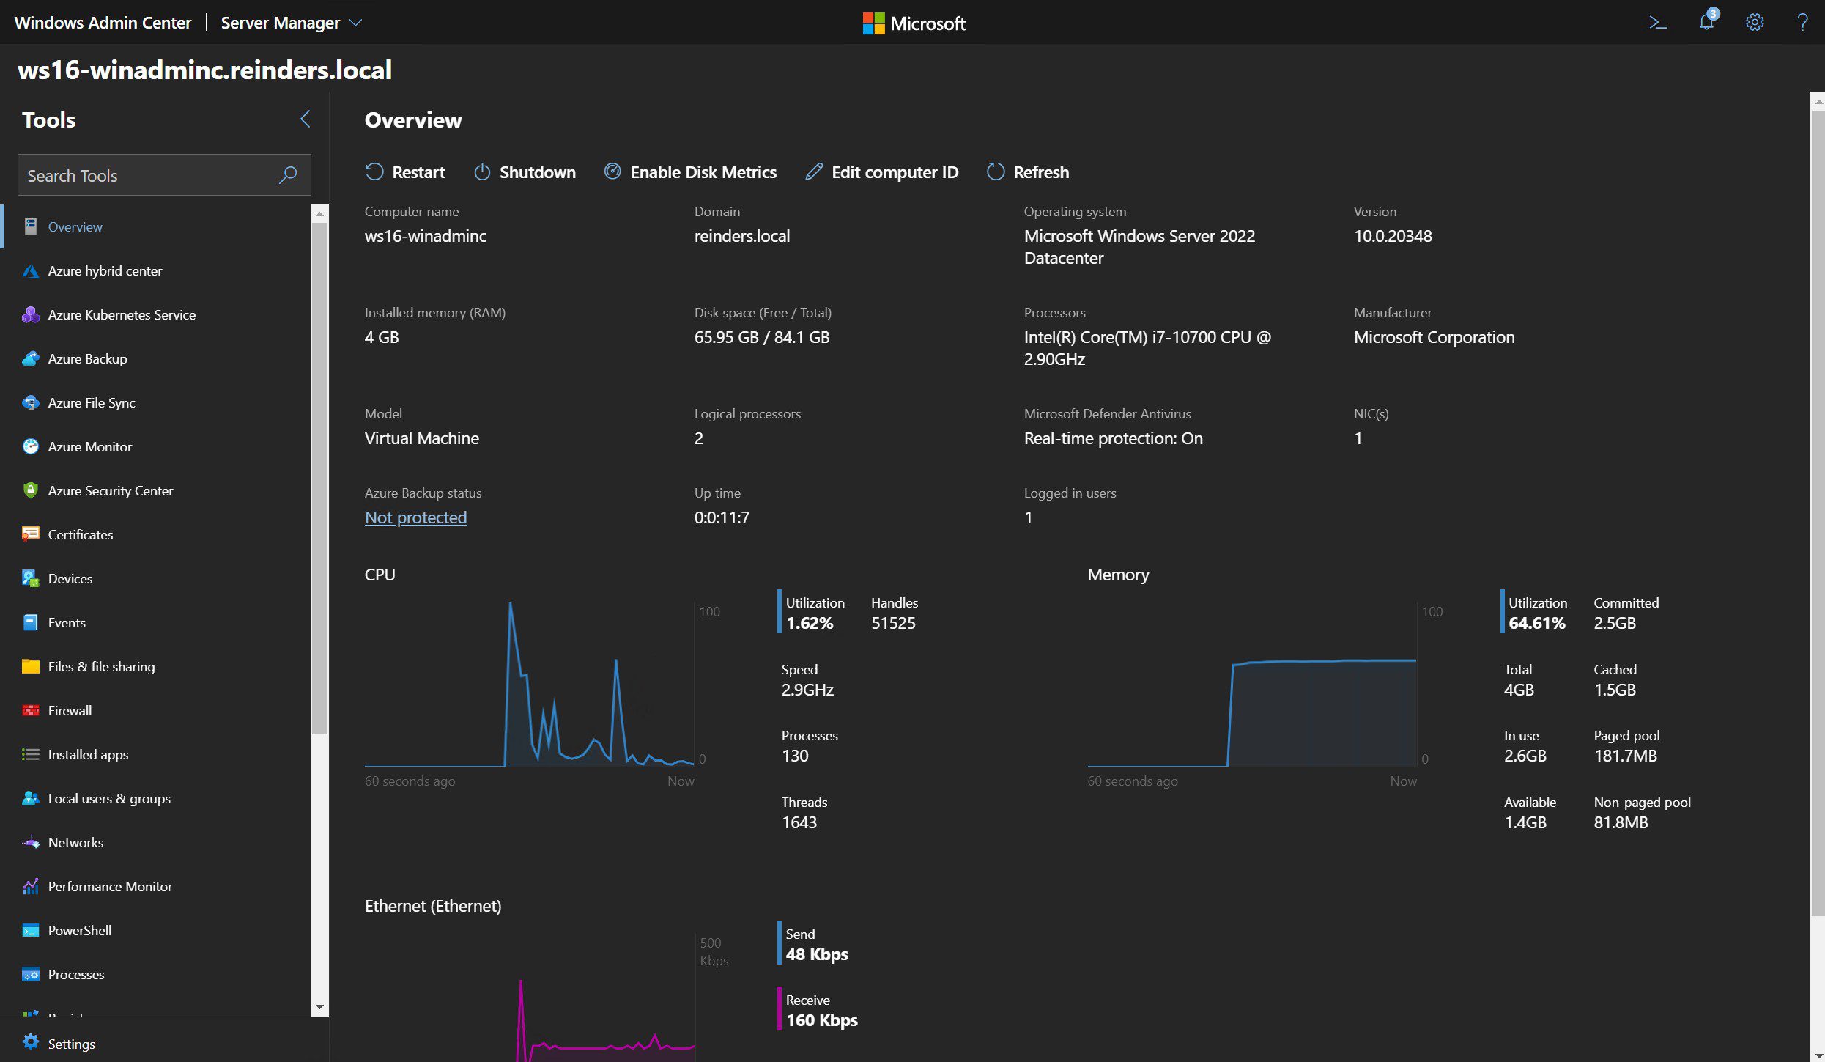Click the Certificates icon
This screenshot has width=1825, height=1062.
(x=30, y=534)
